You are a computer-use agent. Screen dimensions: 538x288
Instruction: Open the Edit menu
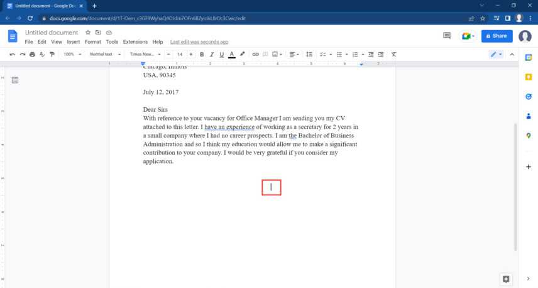click(42, 42)
